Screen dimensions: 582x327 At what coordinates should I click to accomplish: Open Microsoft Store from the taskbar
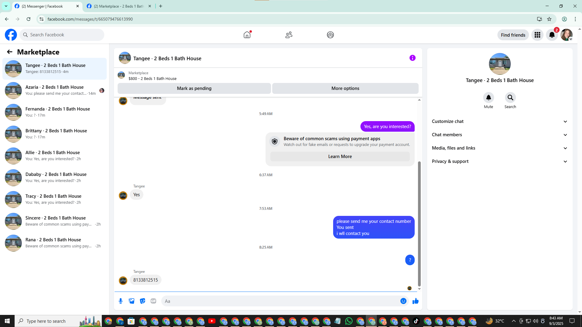131,321
